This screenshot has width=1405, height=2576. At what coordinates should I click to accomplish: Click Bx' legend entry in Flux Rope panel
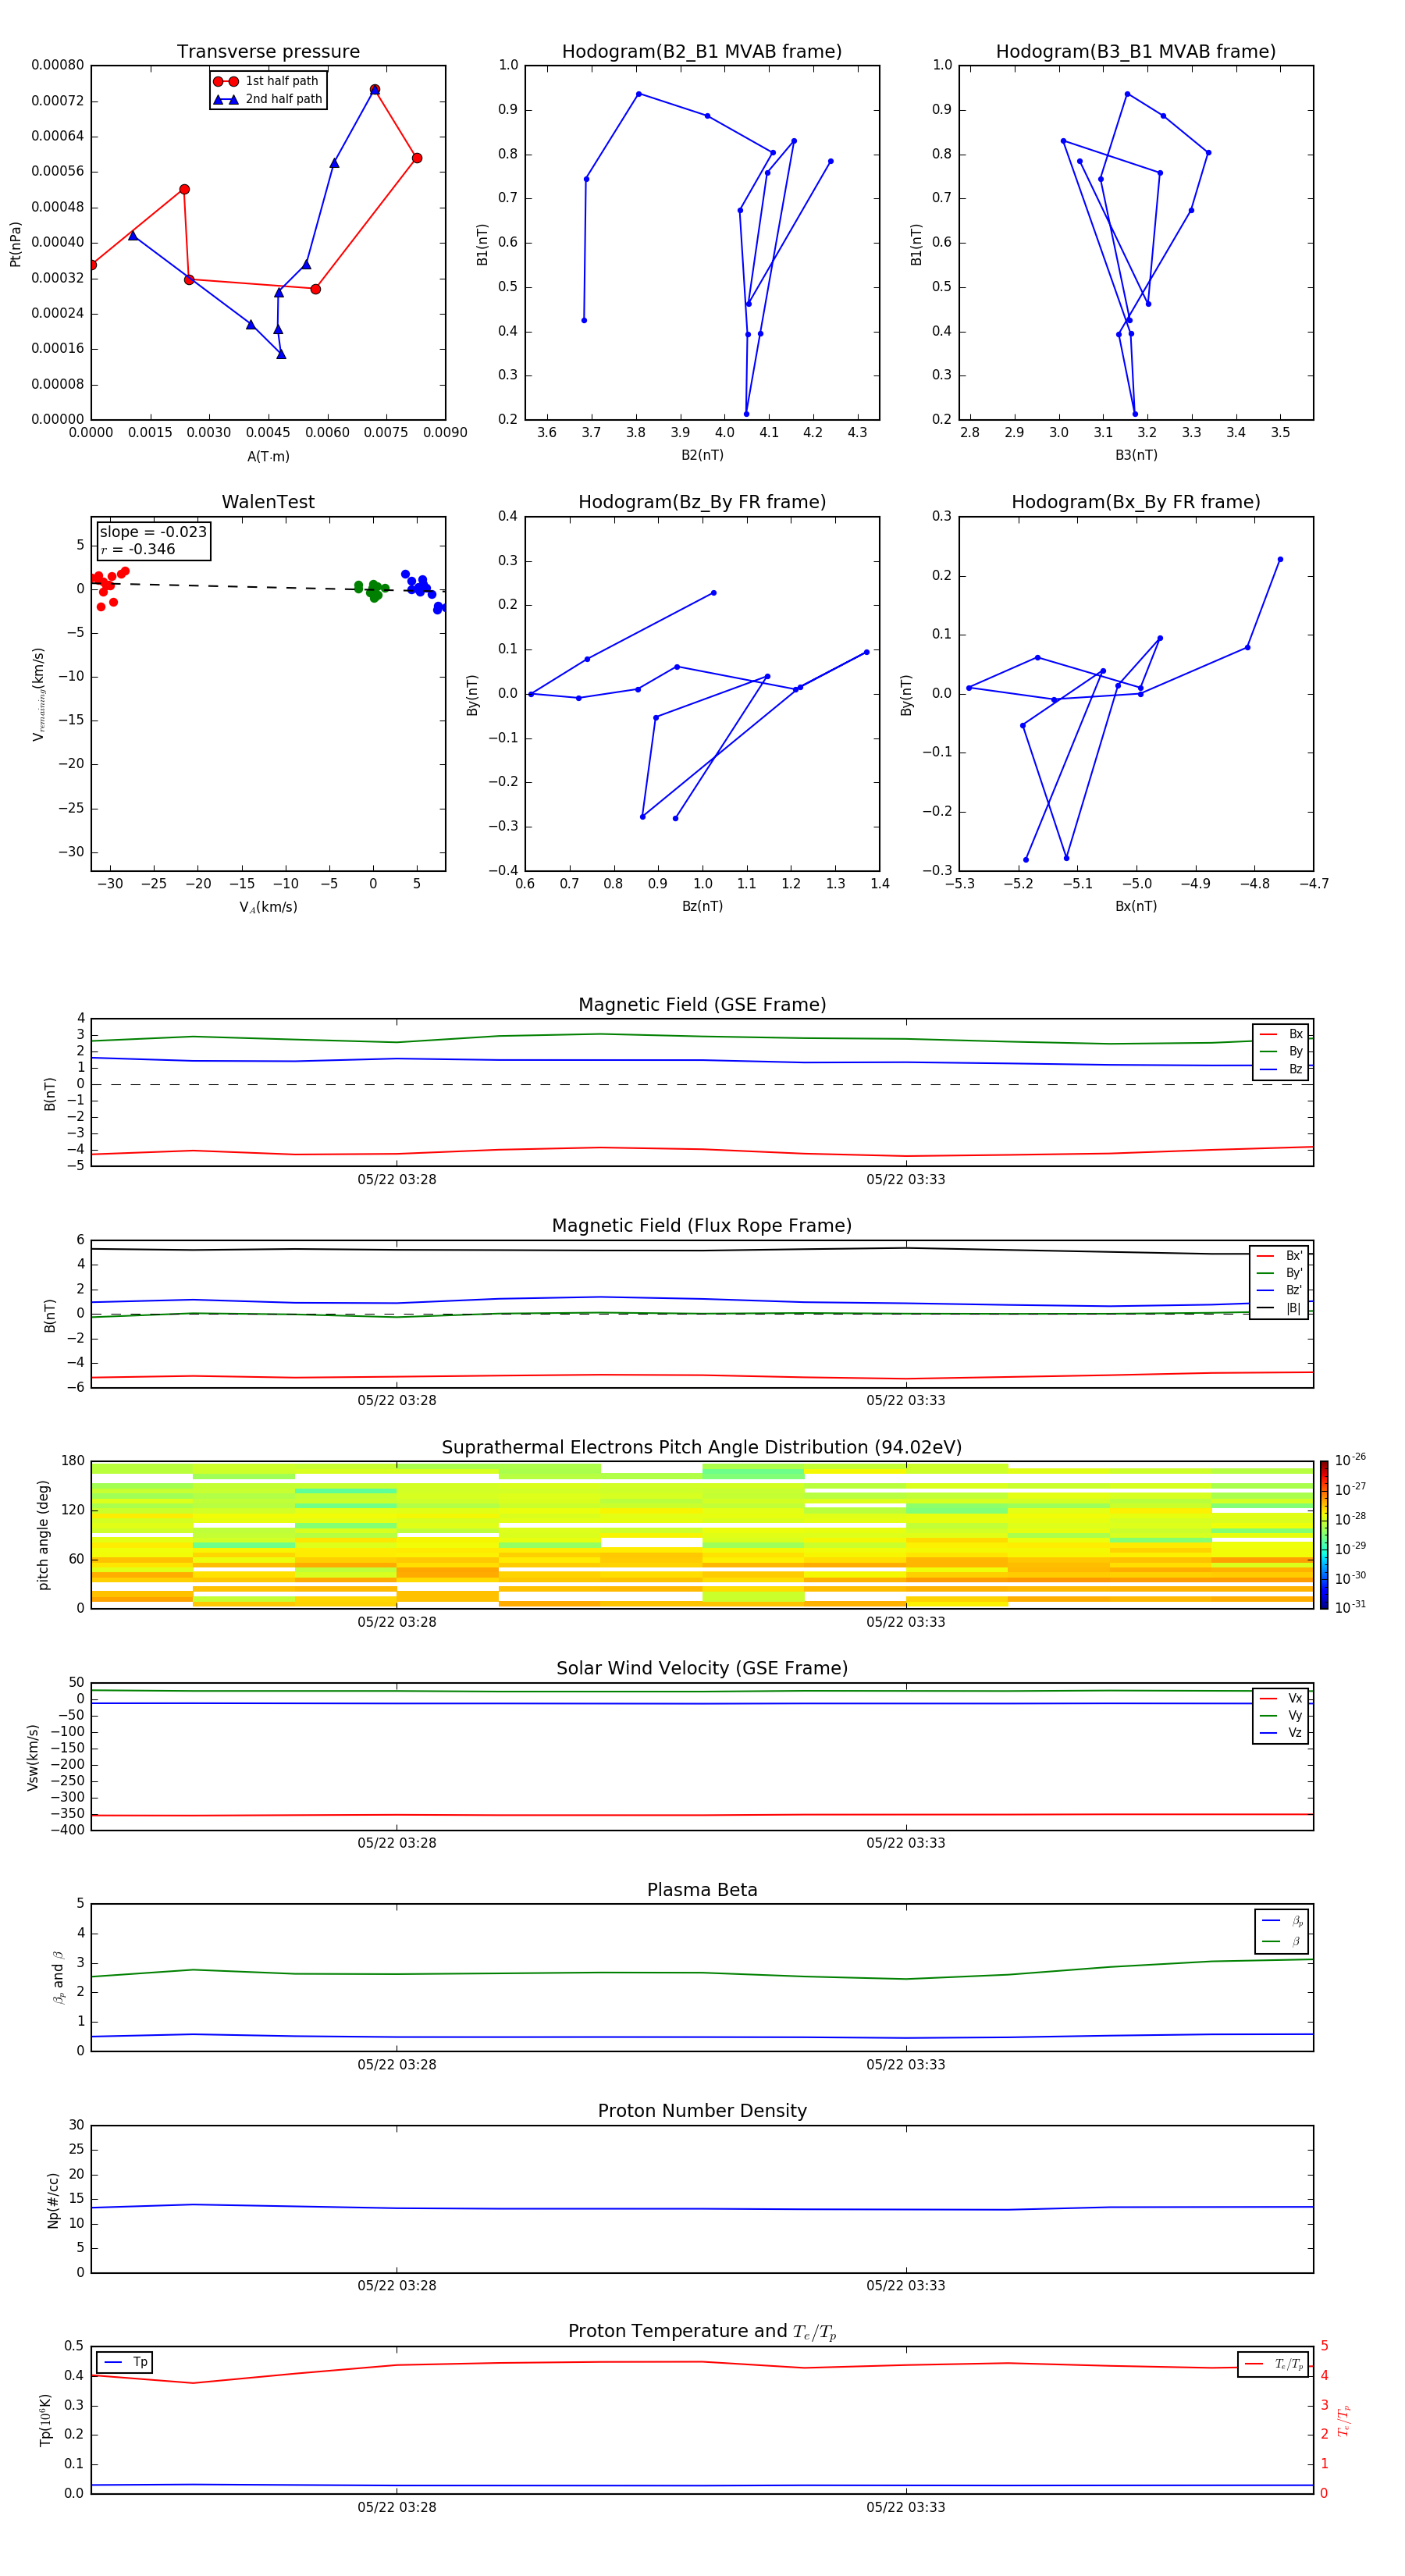(1279, 1256)
